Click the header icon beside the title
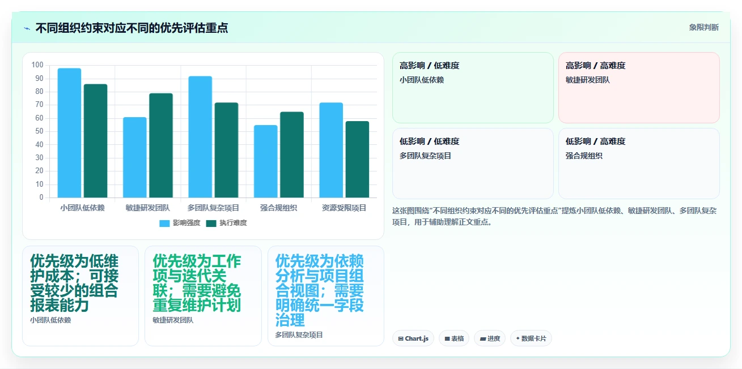The height and width of the screenshot is (369, 742). (x=27, y=28)
